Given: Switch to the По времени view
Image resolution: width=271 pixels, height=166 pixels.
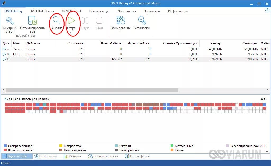Looking at the screenshot, I should [45, 156].
